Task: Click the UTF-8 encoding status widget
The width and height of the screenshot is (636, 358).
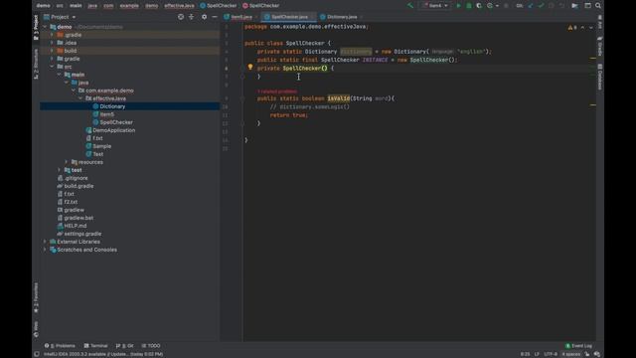Action: (551, 354)
